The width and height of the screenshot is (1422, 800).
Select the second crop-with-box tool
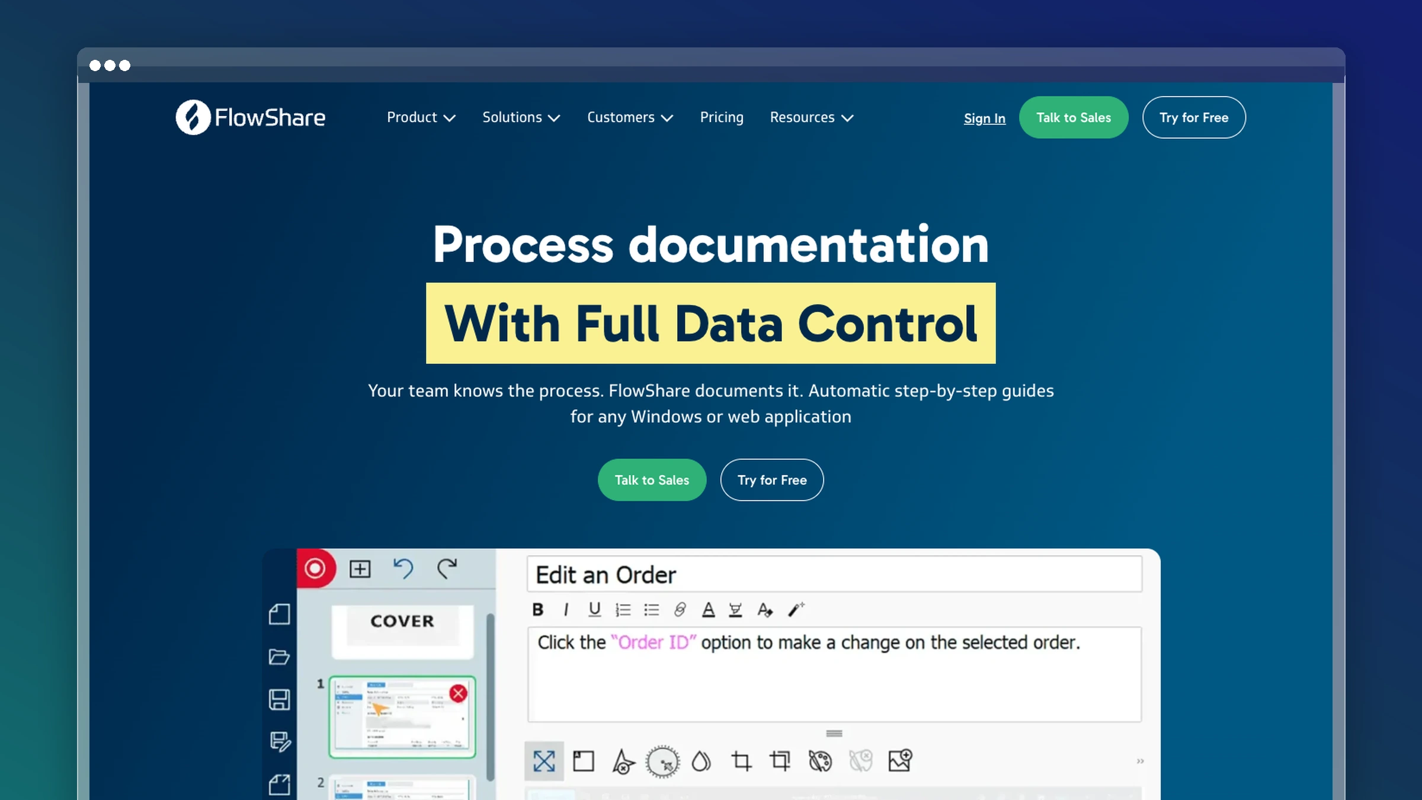click(780, 761)
